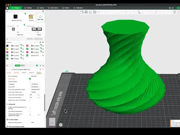This screenshot has height=135, width=180.
Task: Switch to the Support settings tab
Action: [31, 73]
